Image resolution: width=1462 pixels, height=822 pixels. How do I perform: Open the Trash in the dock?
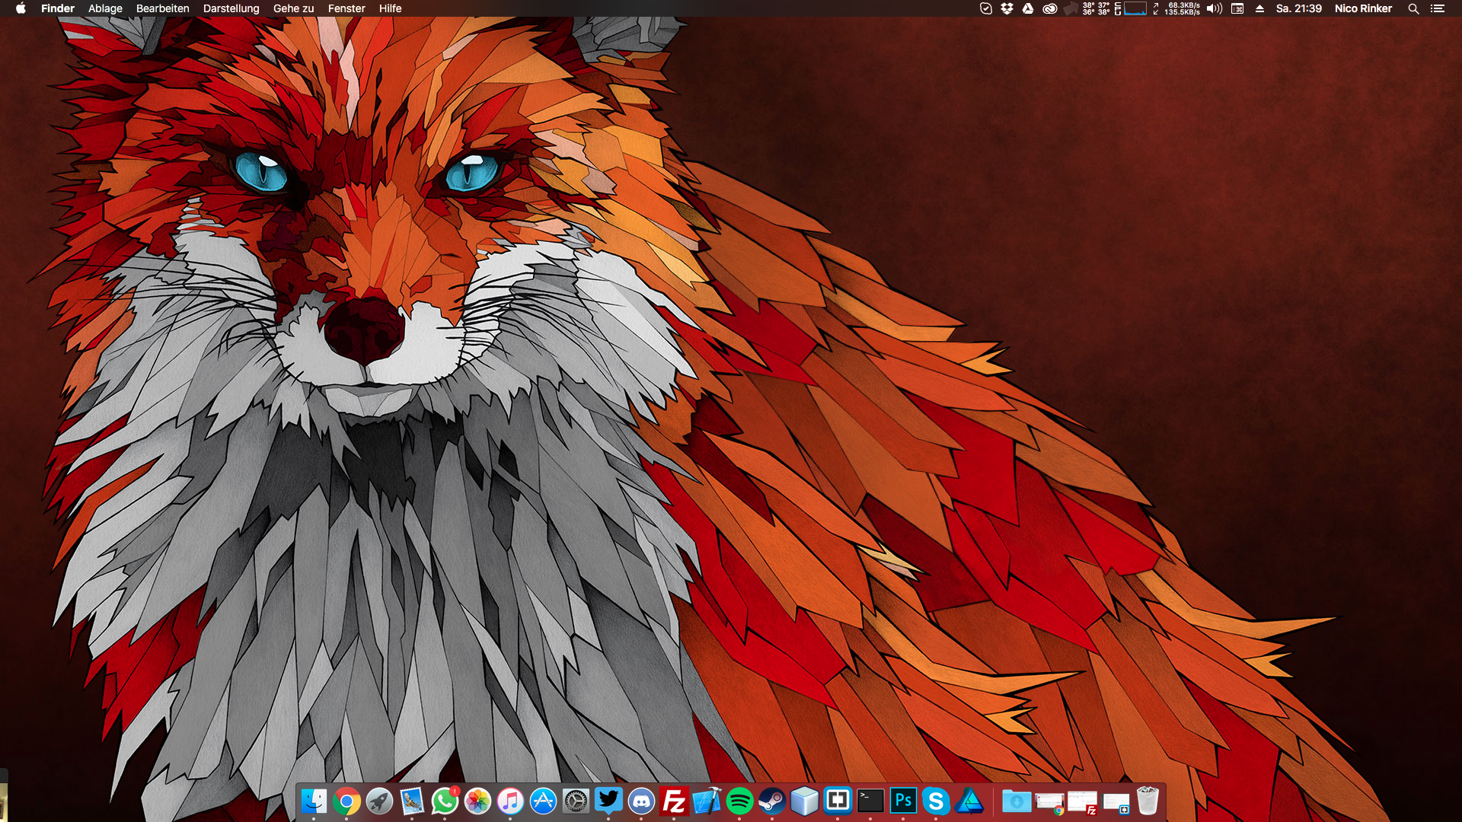pos(1148,801)
